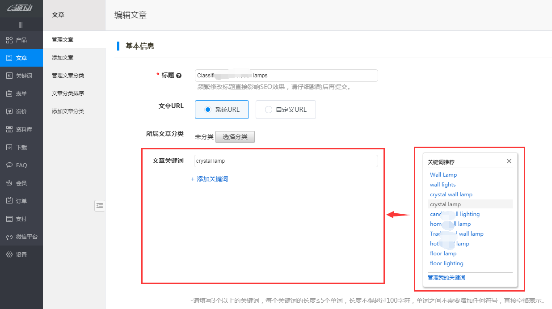This screenshot has height=309, width=552.
Task: Close the 关键词推荐 suggestion panel
Action: (509, 161)
